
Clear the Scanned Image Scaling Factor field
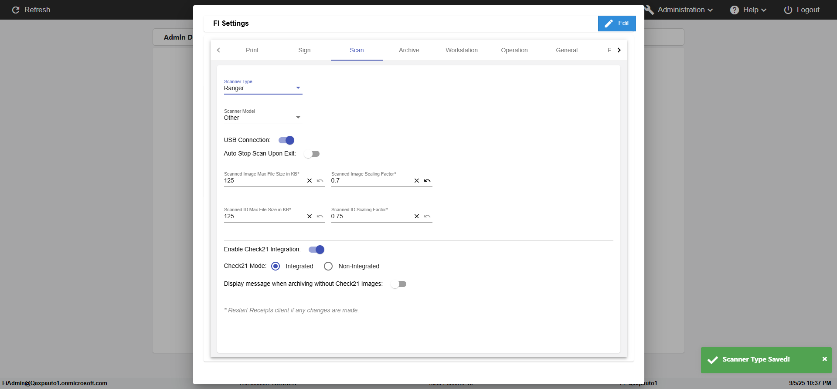pos(417,181)
